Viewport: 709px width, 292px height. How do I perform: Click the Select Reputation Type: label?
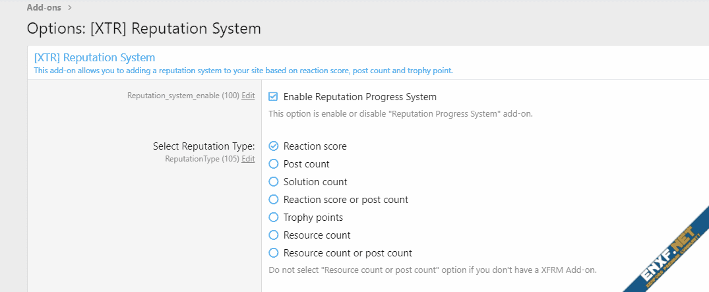[x=204, y=146]
